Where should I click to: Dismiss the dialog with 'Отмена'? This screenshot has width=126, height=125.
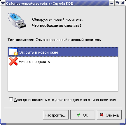coord(109,115)
